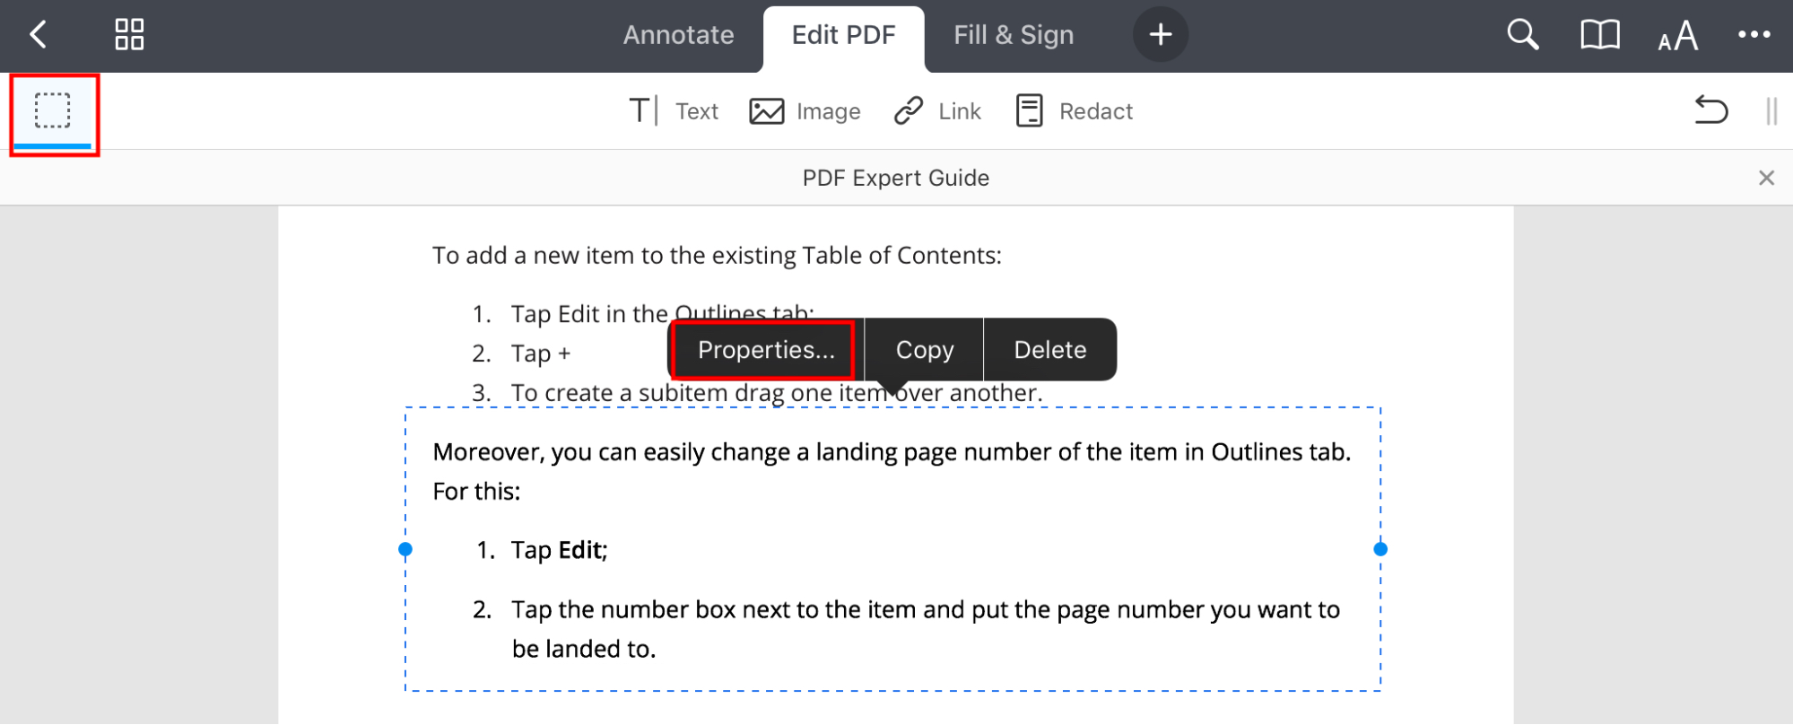Dismiss the PDF Expert Guide banner
Viewport: 1793px width, 725px height.
point(1765,178)
